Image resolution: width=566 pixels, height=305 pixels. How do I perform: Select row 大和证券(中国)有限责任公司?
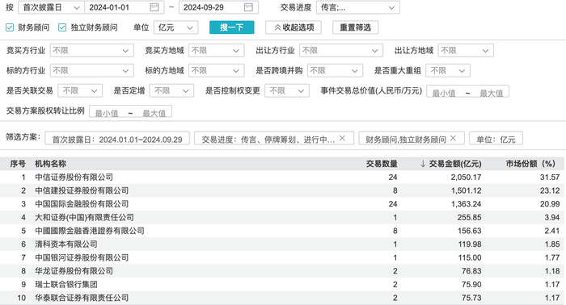[x=283, y=218]
